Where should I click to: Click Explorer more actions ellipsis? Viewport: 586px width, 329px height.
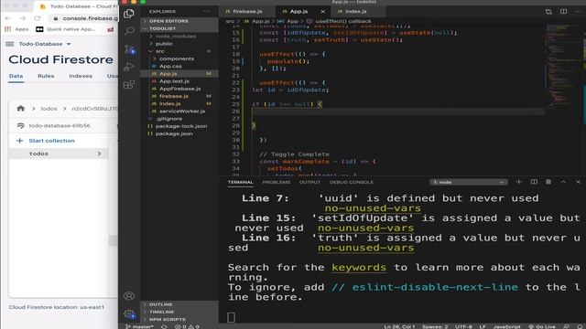tap(207, 12)
